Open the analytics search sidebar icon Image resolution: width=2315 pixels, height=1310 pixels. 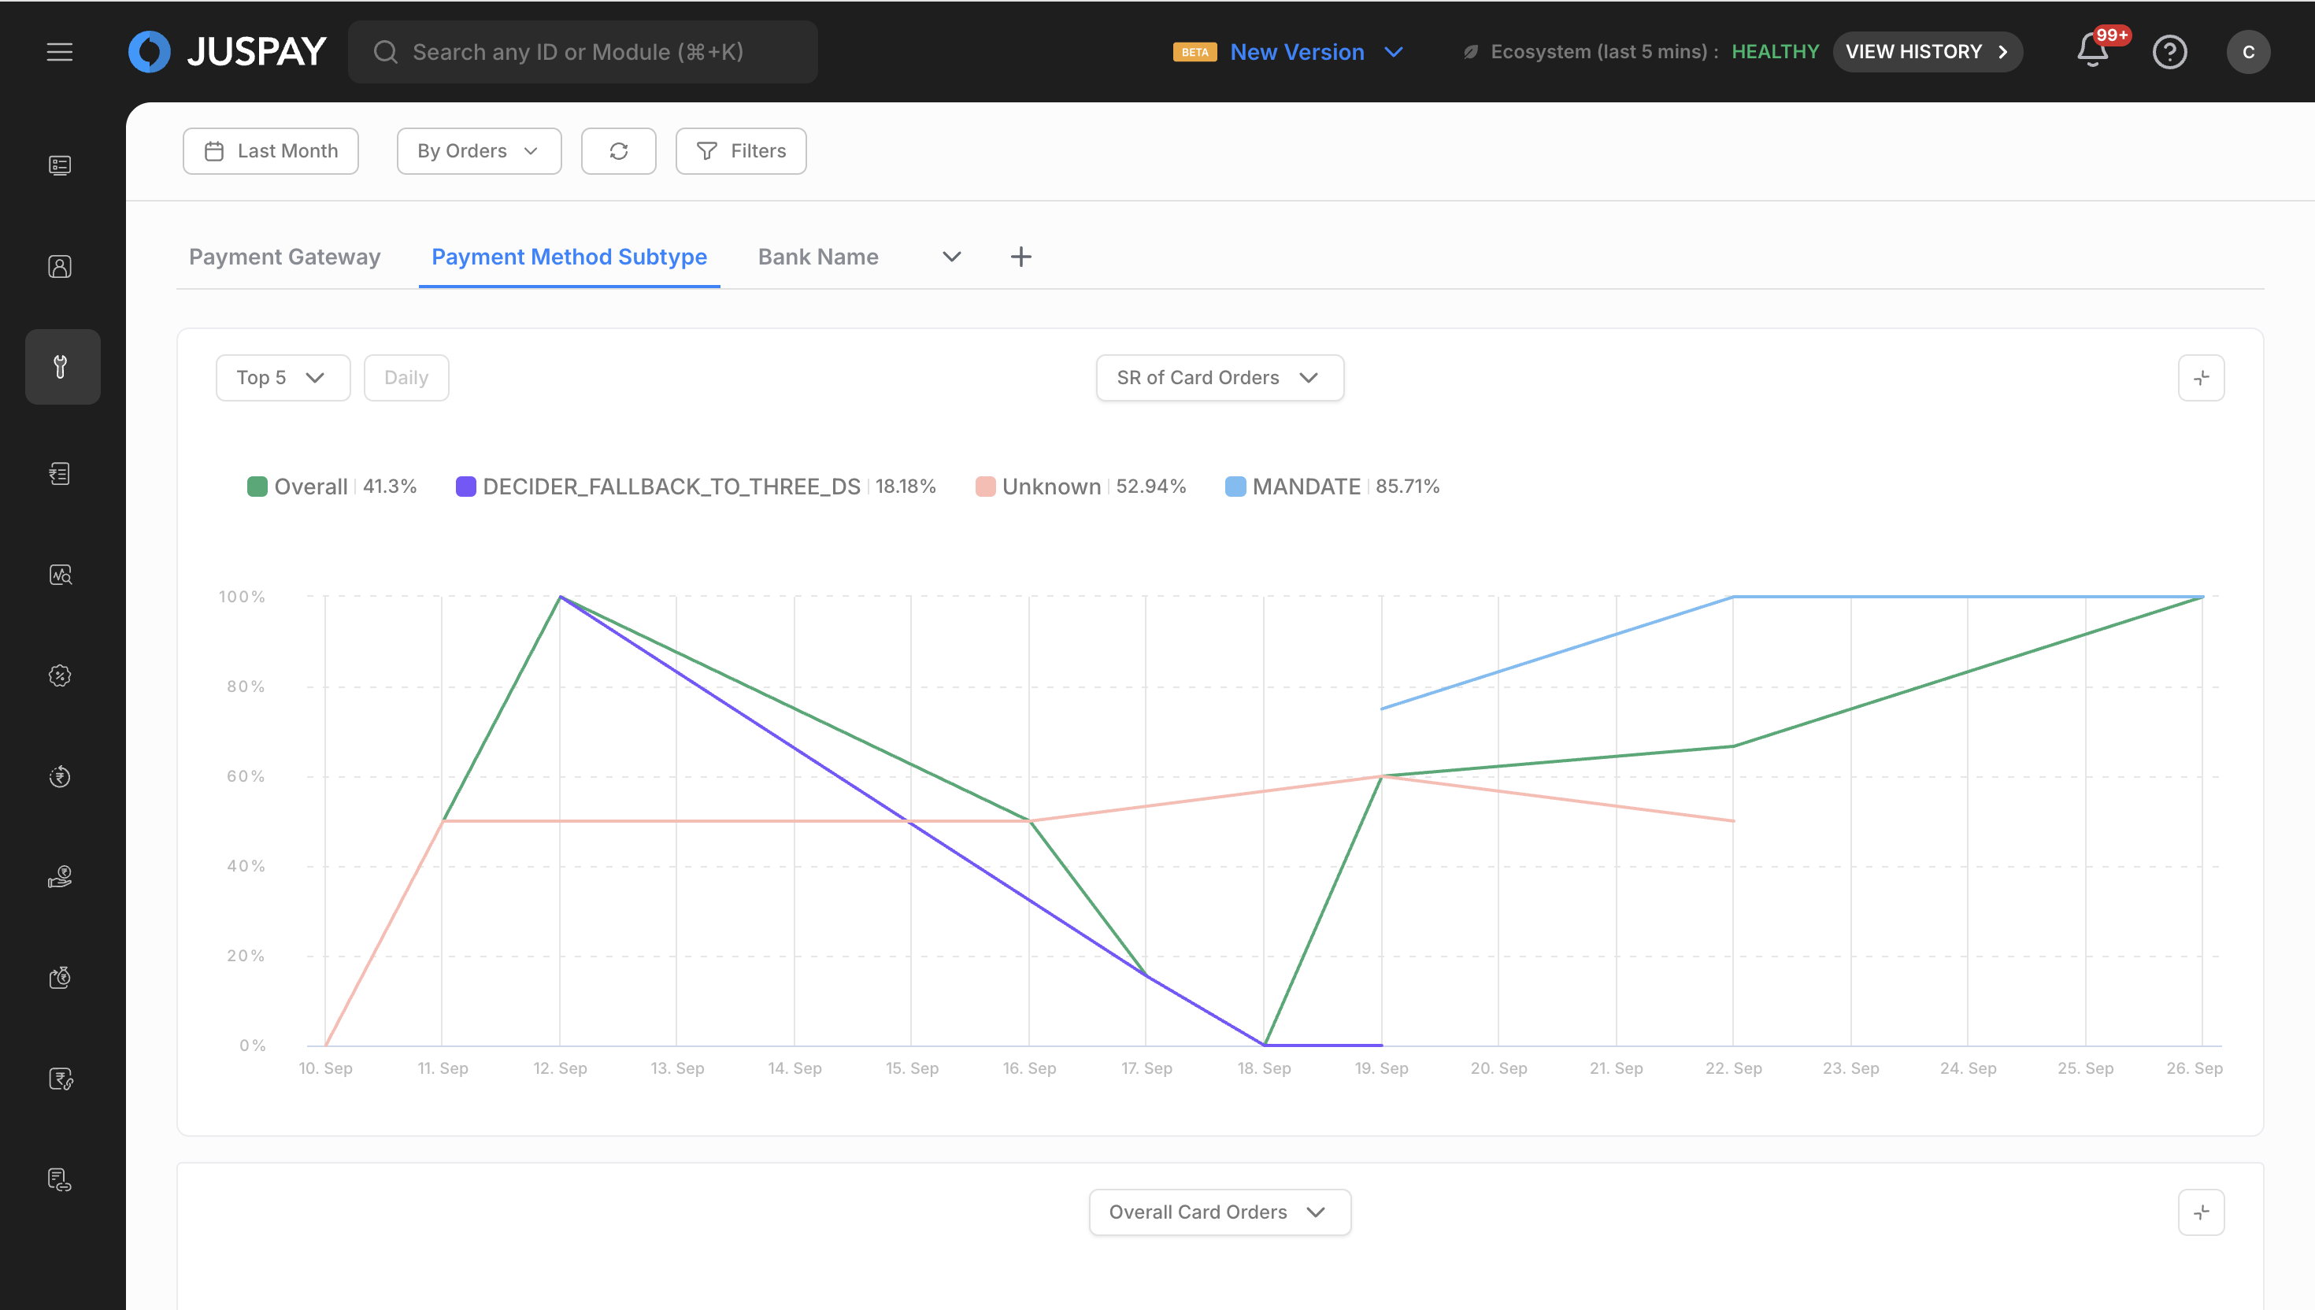click(61, 575)
